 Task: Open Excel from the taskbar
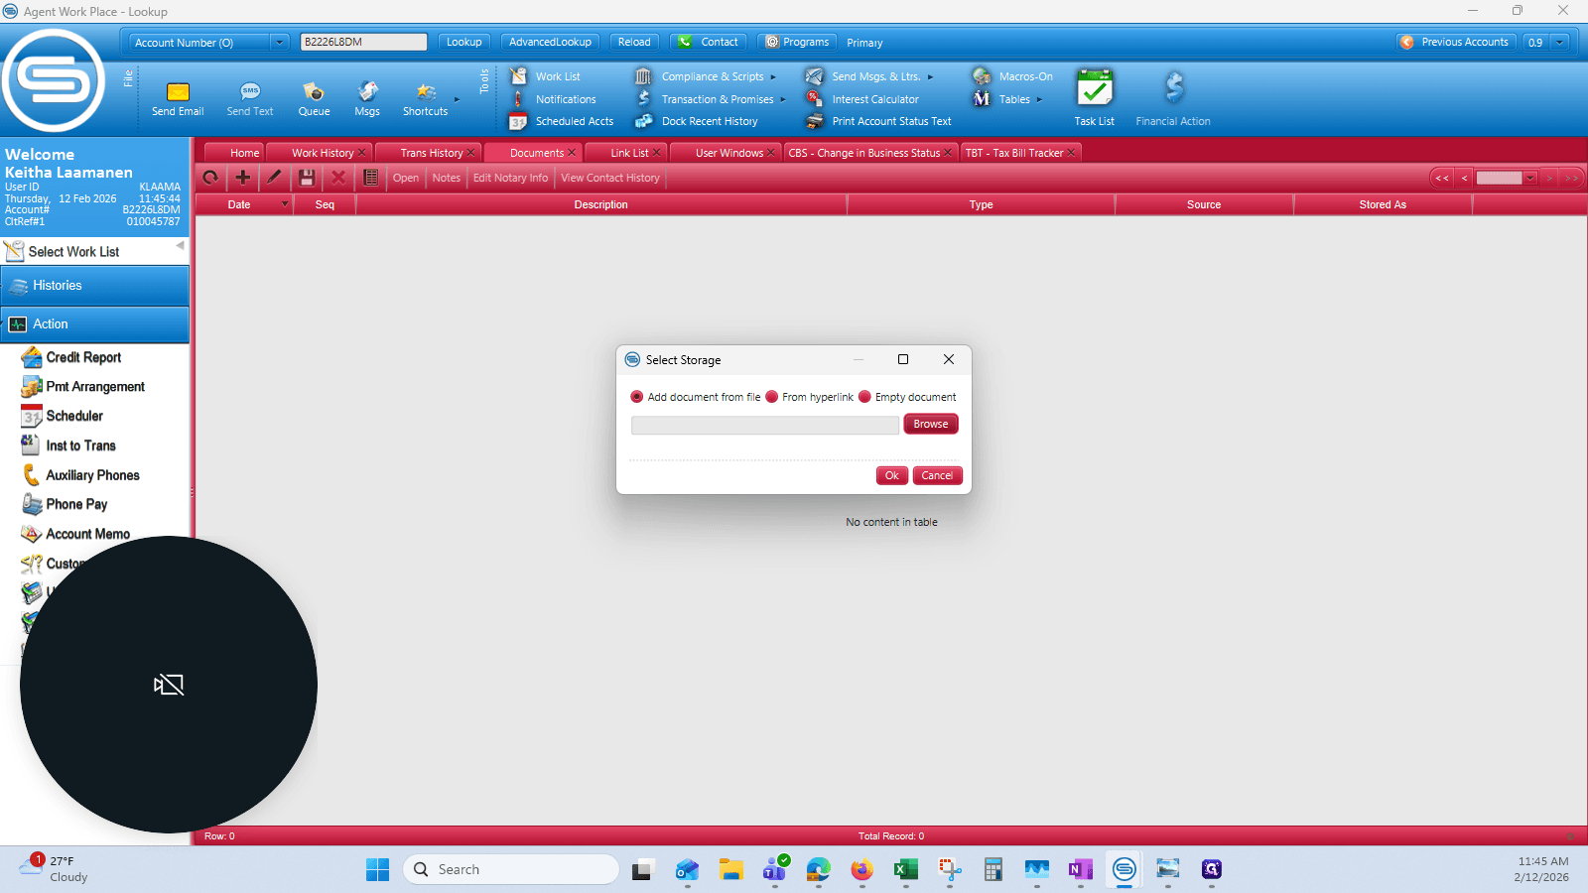pyautogui.click(x=905, y=870)
